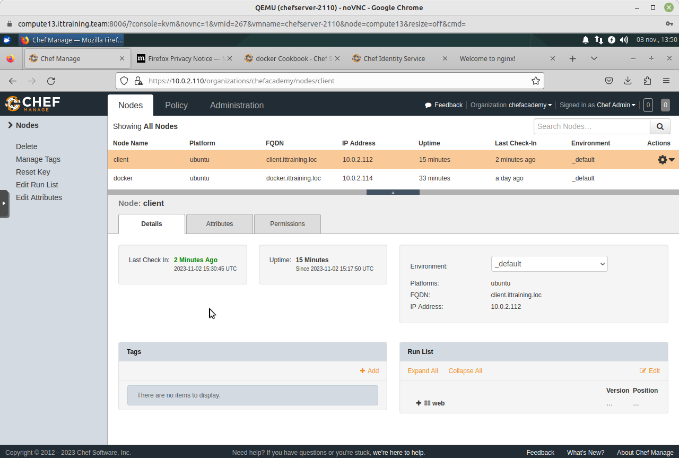Image resolution: width=679 pixels, height=458 pixels.
Task: Open the Attributes tab of node
Action: click(220, 224)
